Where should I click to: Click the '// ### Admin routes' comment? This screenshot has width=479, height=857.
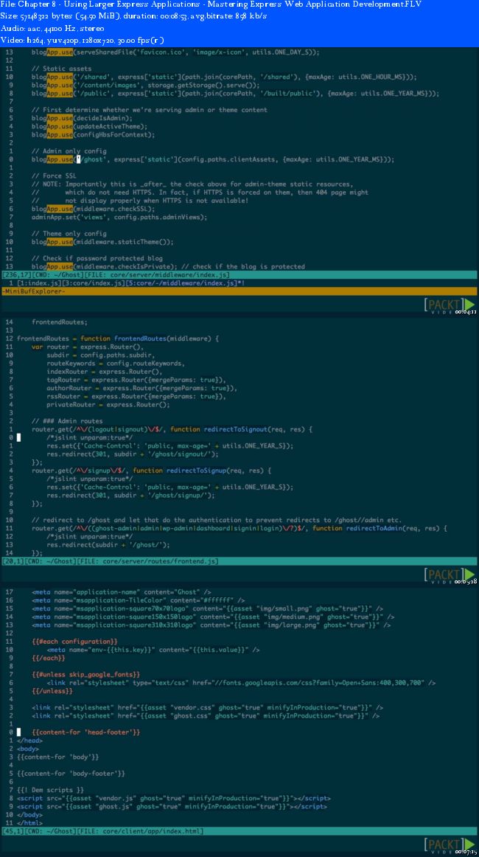click(67, 421)
